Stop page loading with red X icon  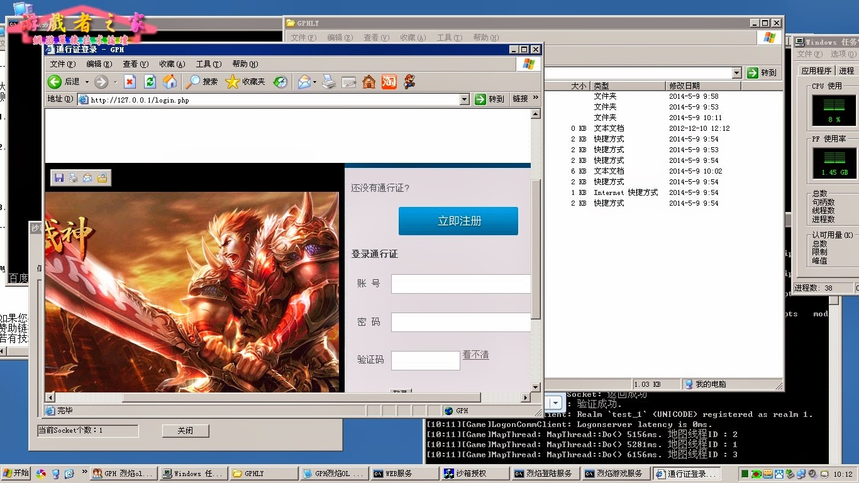[130, 82]
